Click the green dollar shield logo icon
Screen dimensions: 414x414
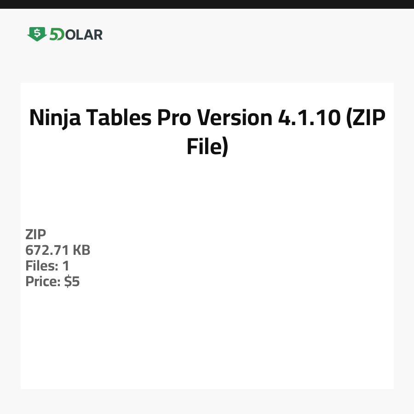pyautogui.click(x=37, y=34)
